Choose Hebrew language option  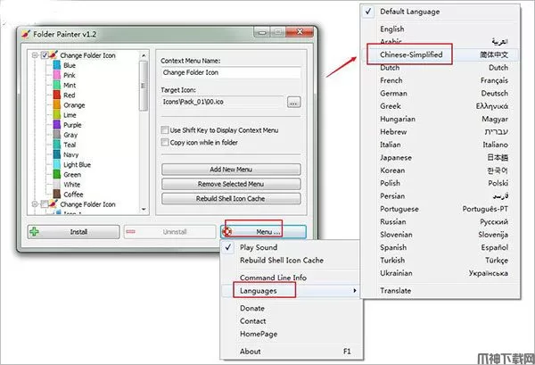(440, 132)
